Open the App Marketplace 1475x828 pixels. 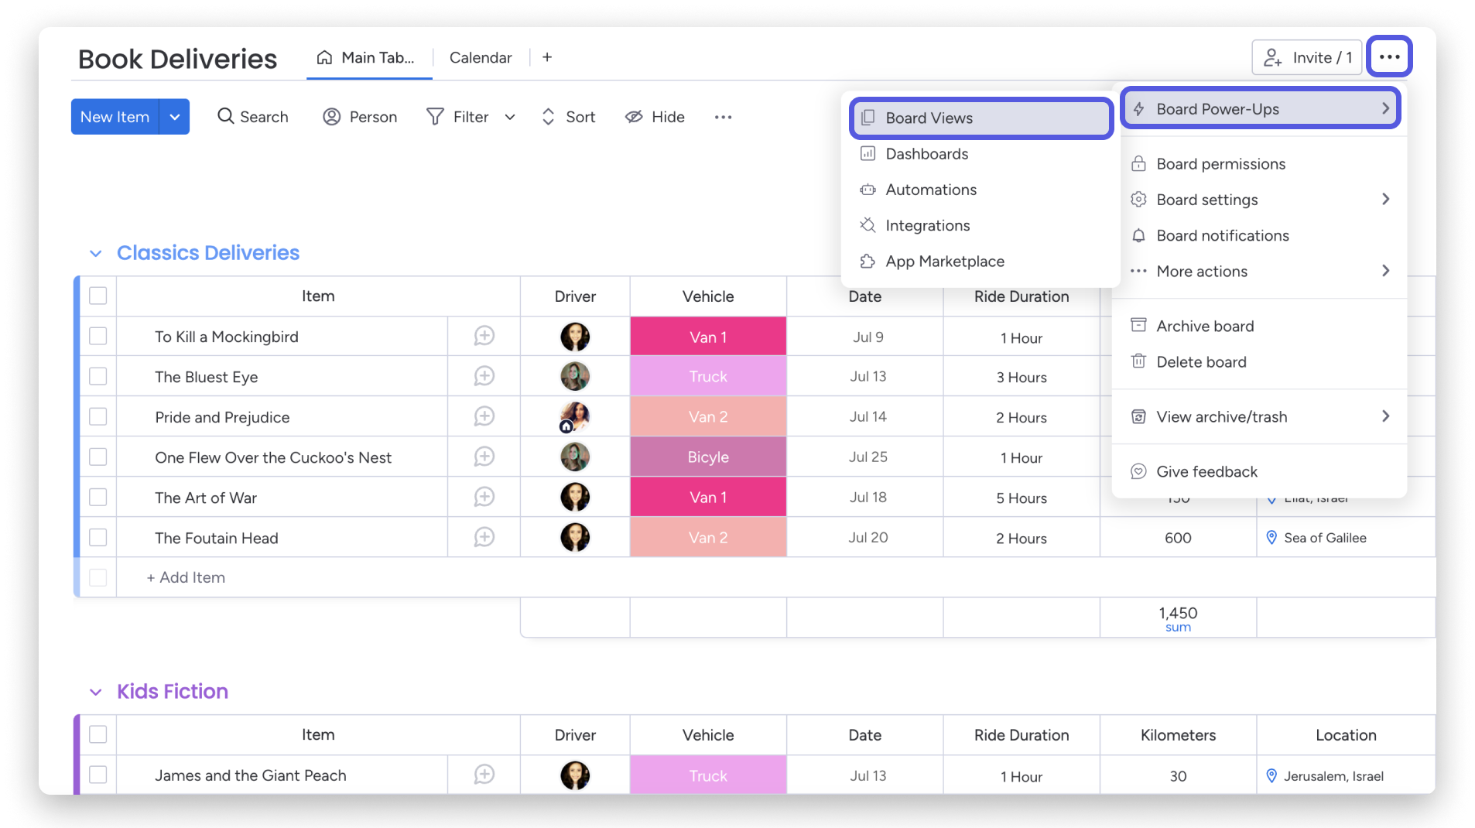(945, 261)
